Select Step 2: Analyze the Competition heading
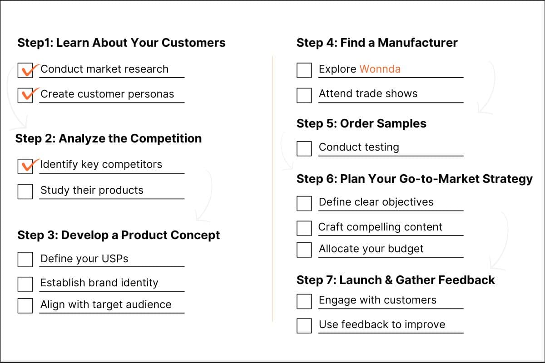Image resolution: width=545 pixels, height=363 pixels. click(109, 138)
